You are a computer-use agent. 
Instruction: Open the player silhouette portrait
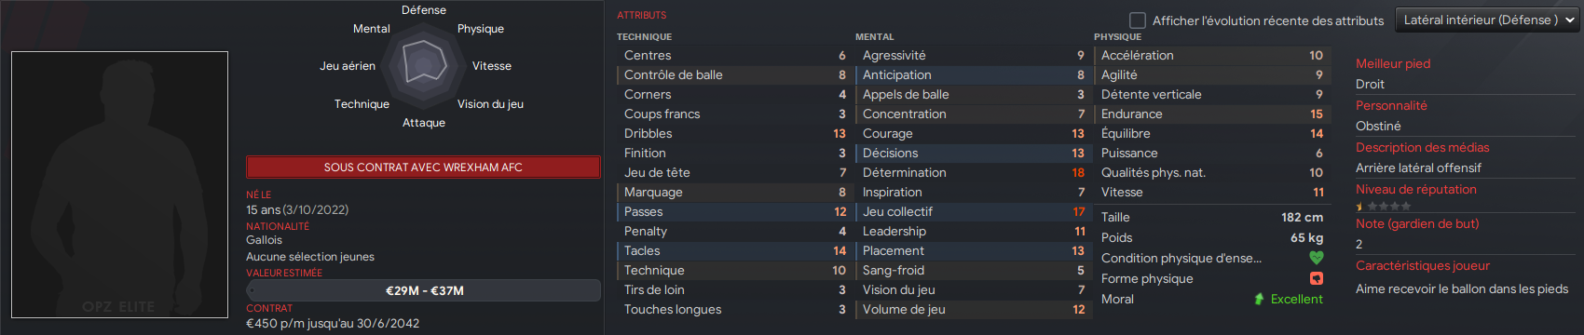[x=119, y=184]
